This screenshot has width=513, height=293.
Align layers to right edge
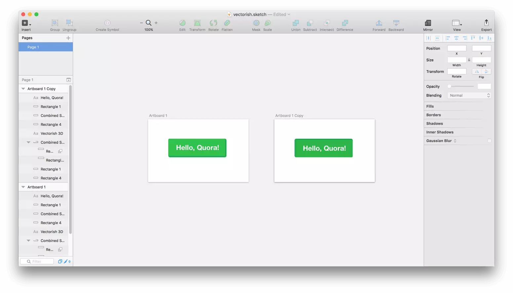(x=465, y=38)
